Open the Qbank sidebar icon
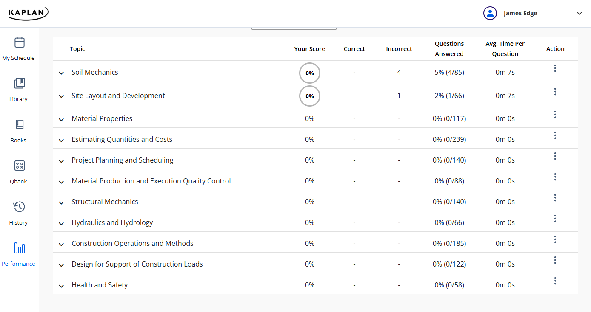The image size is (591, 312). 19,166
